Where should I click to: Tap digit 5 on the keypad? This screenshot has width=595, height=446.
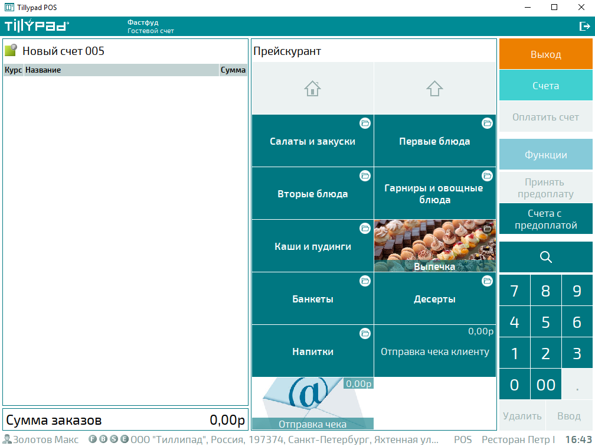click(545, 322)
